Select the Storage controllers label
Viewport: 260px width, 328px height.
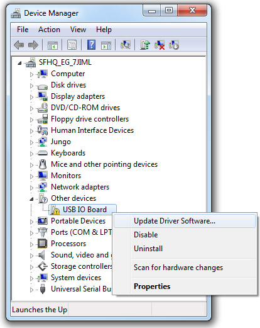(x=82, y=266)
